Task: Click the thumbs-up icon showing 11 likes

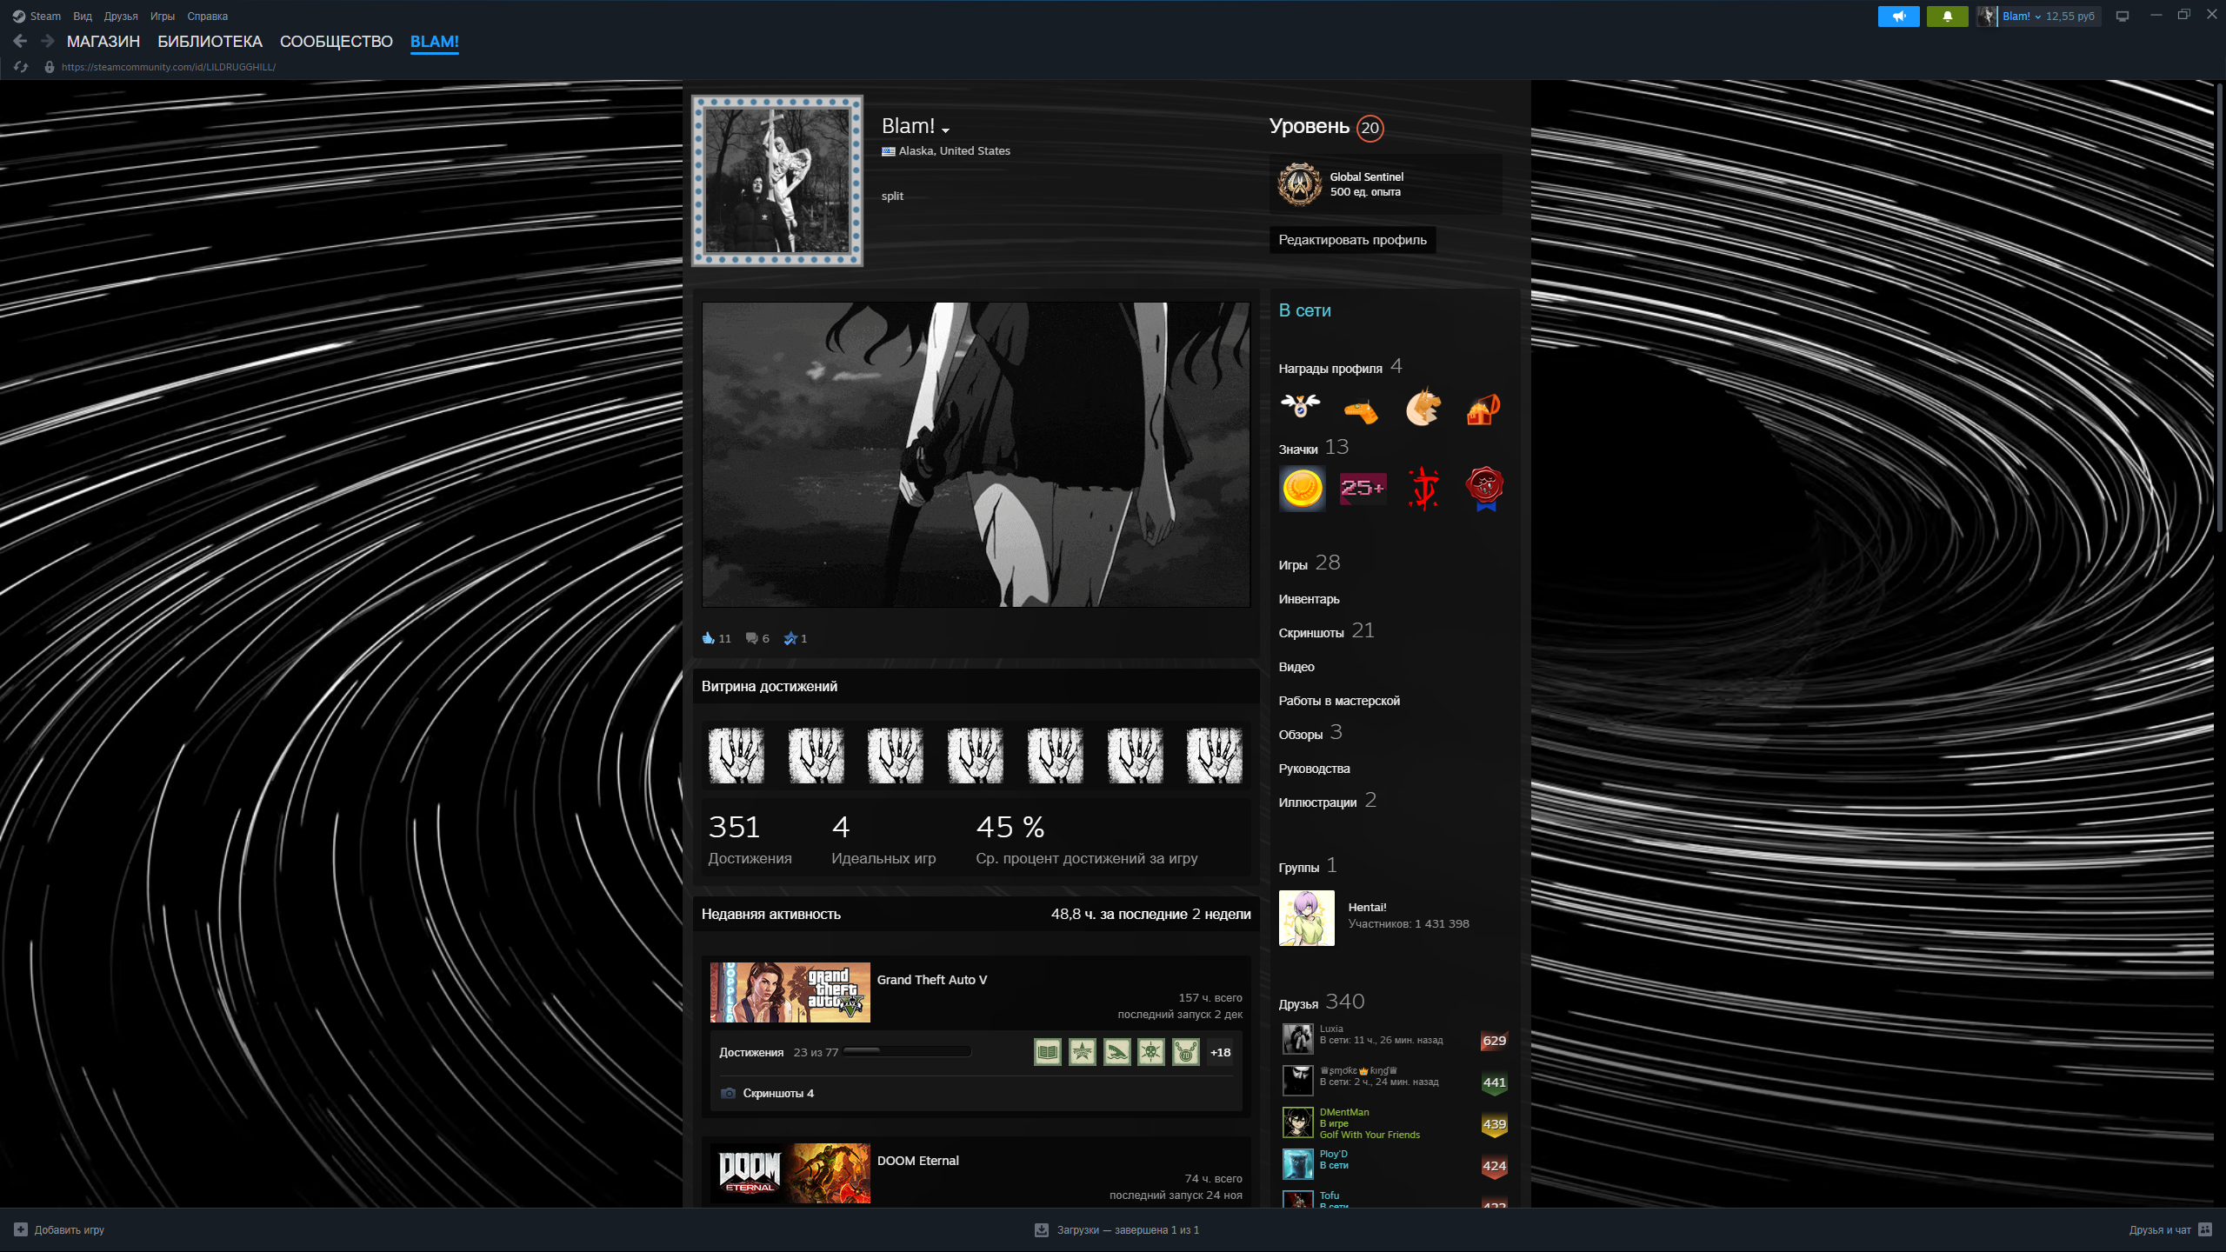Action: pyautogui.click(x=708, y=638)
